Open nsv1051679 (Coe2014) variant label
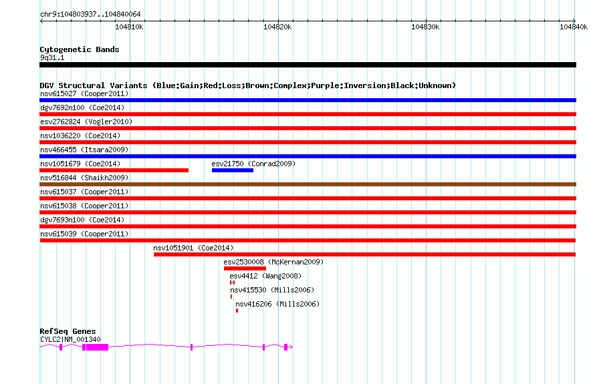The width and height of the screenshot is (595, 384). [x=80, y=164]
